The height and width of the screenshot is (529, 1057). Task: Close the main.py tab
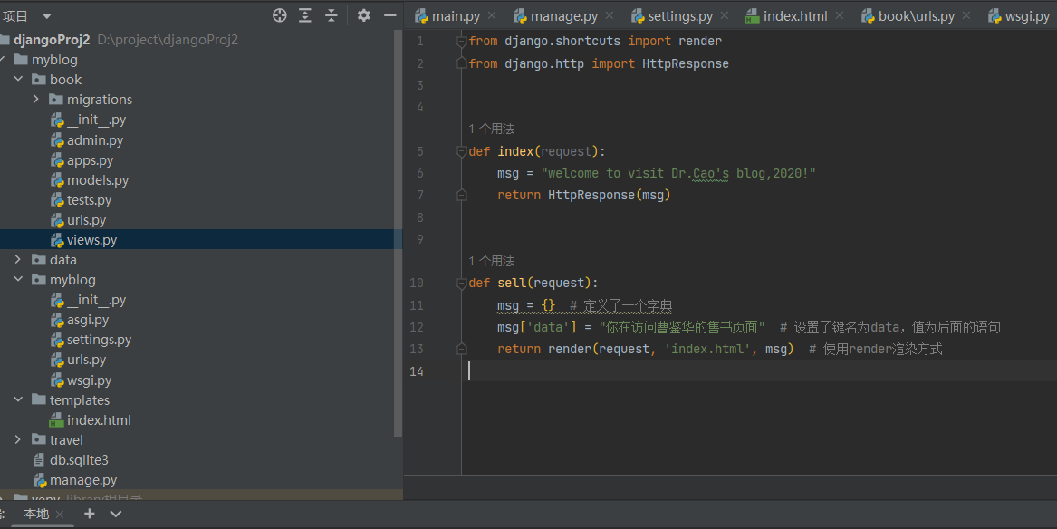(492, 15)
